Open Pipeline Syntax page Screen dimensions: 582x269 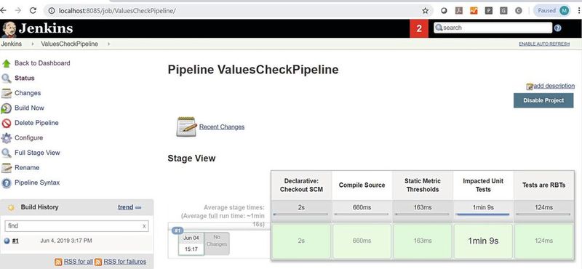click(x=37, y=182)
